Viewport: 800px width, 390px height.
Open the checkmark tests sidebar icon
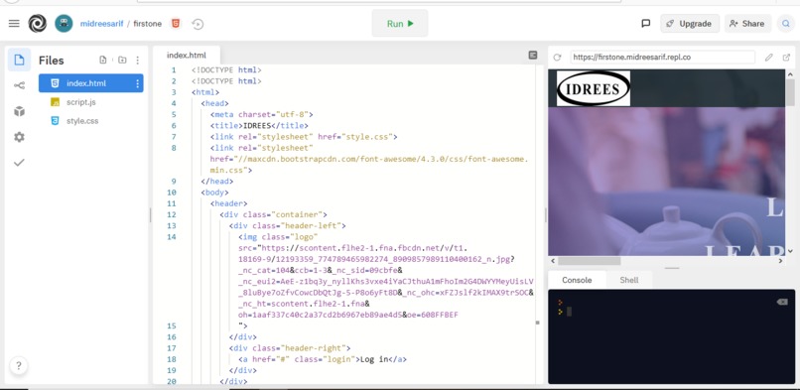(19, 163)
